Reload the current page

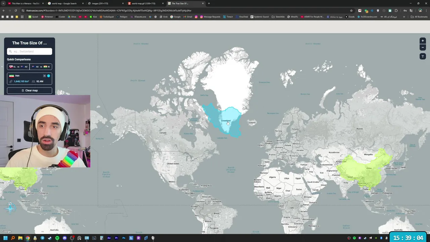point(15,10)
